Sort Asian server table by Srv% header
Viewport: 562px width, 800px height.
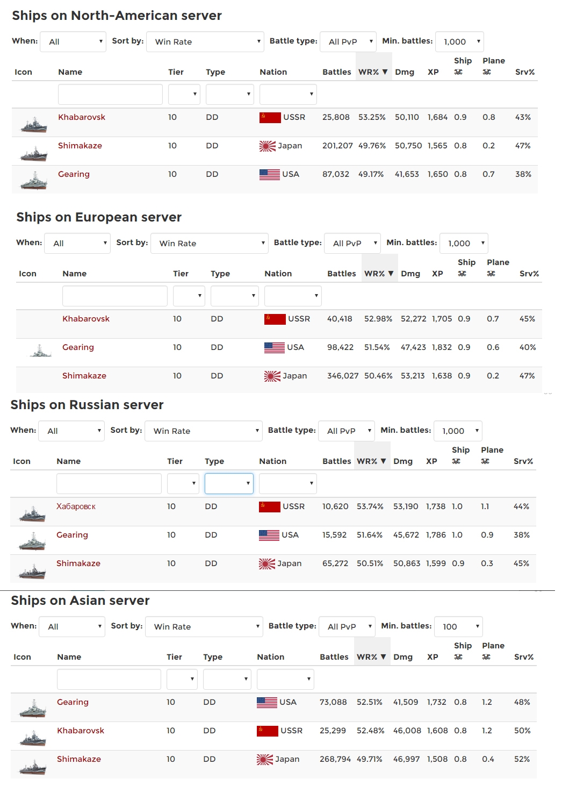tap(523, 657)
